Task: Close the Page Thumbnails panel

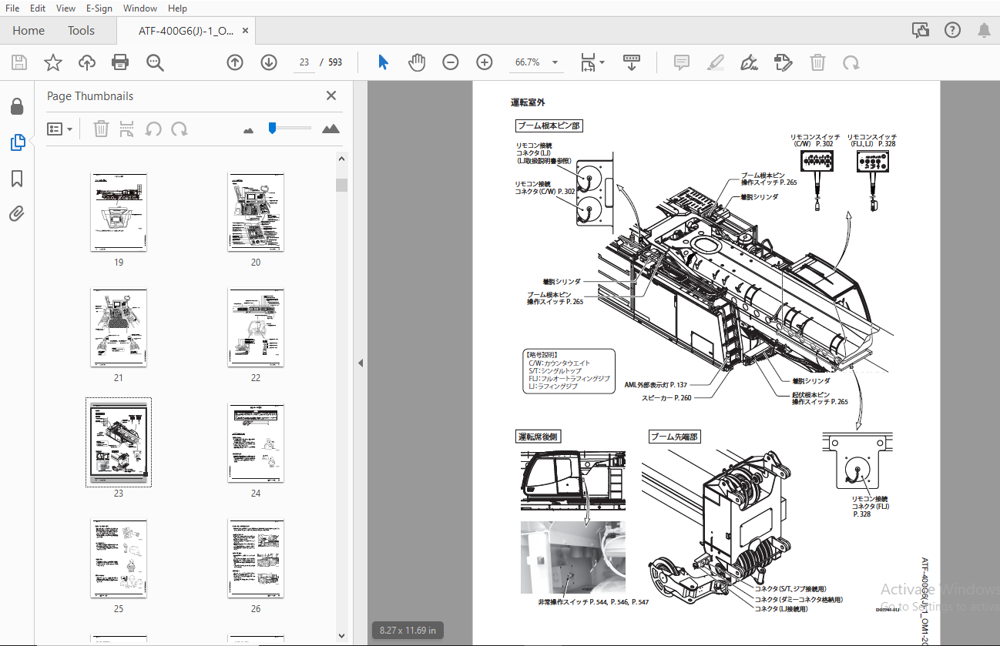Action: click(331, 95)
